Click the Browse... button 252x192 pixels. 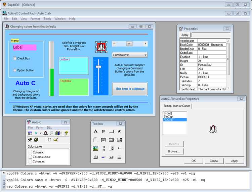[x=174, y=151]
